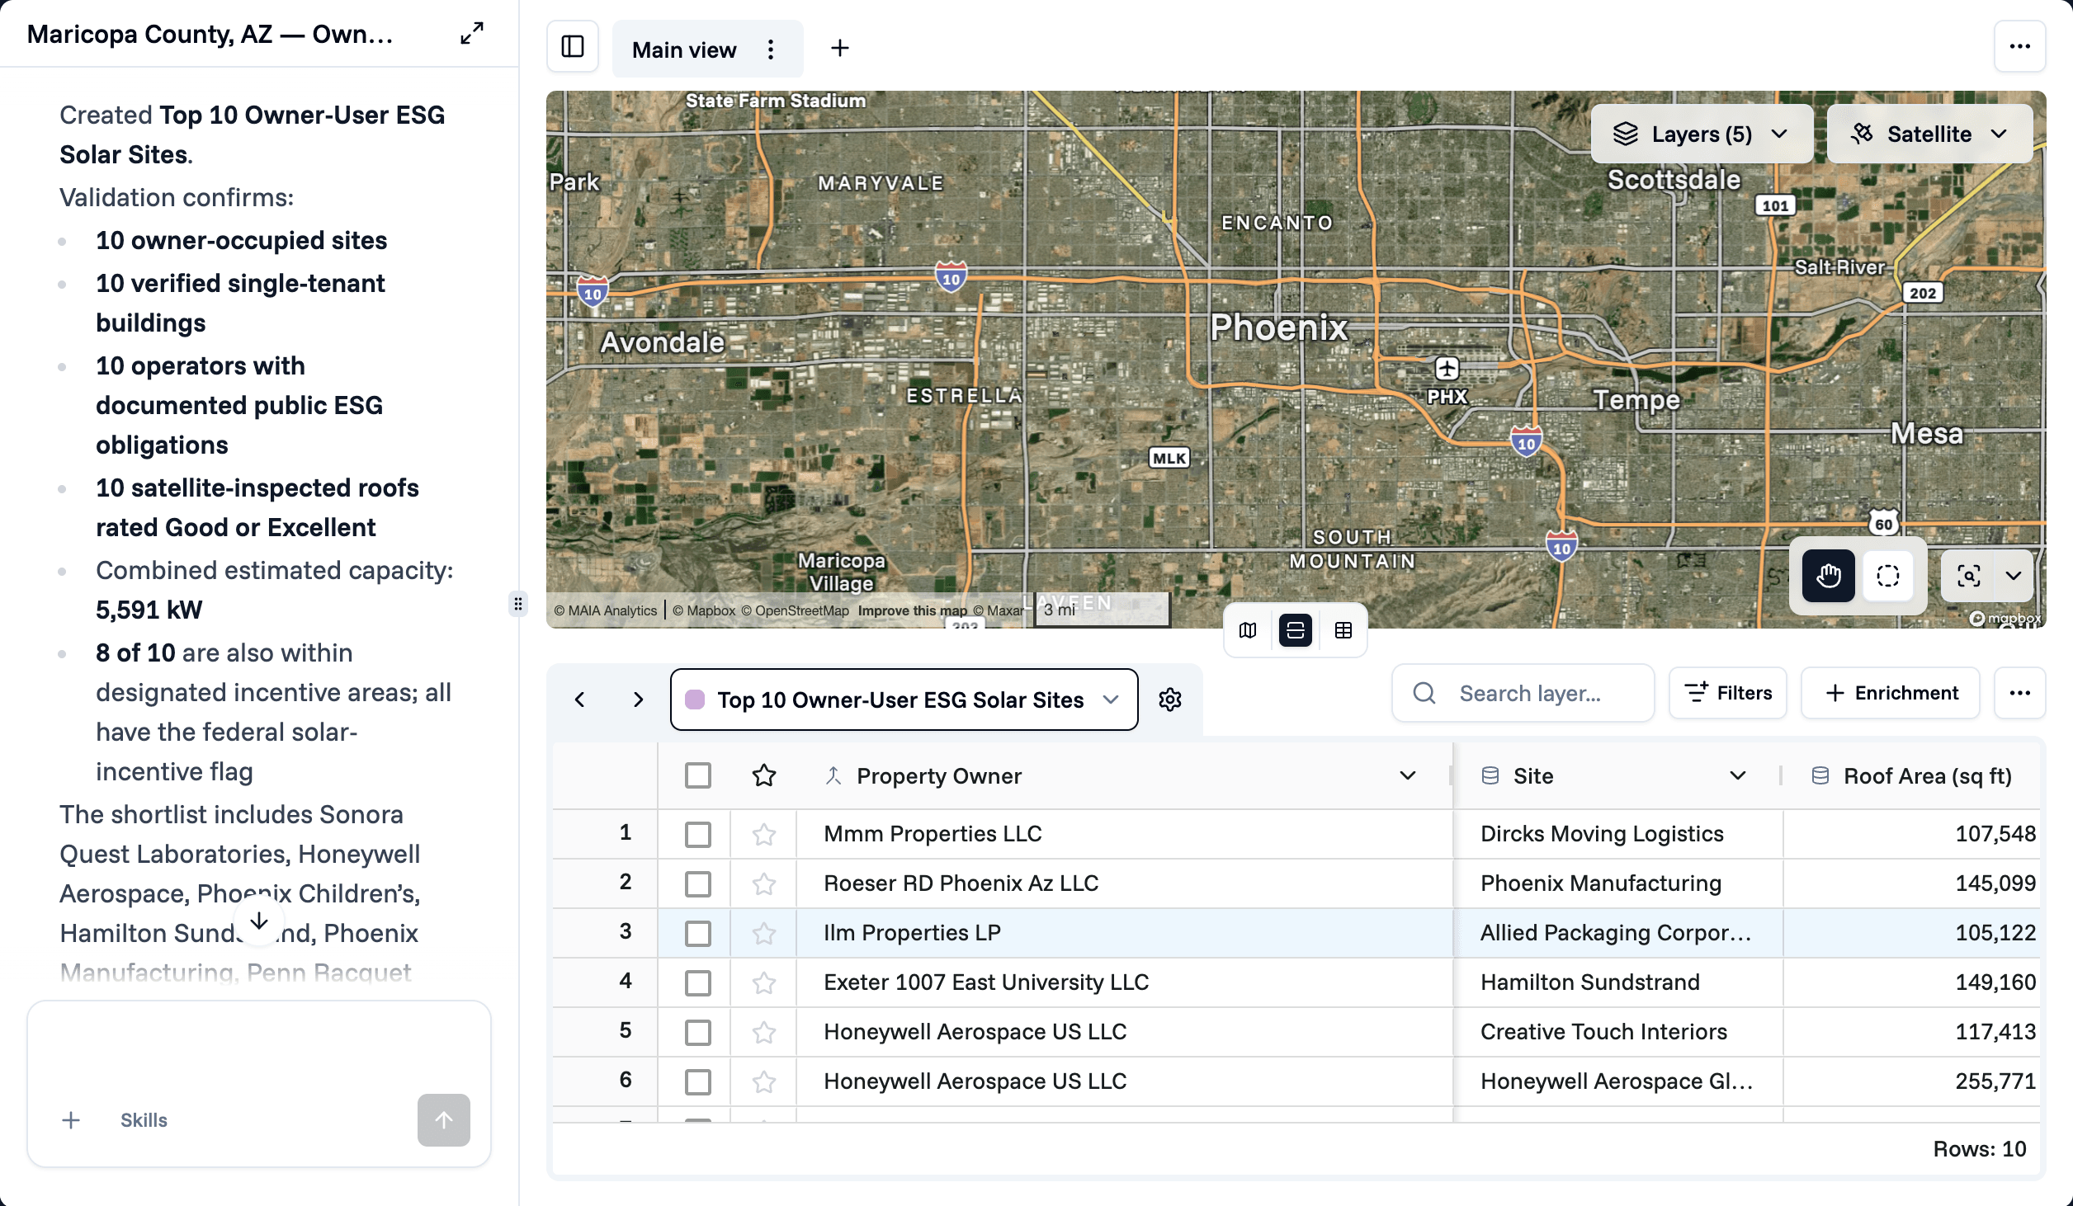Click Improve this map link

point(912,610)
